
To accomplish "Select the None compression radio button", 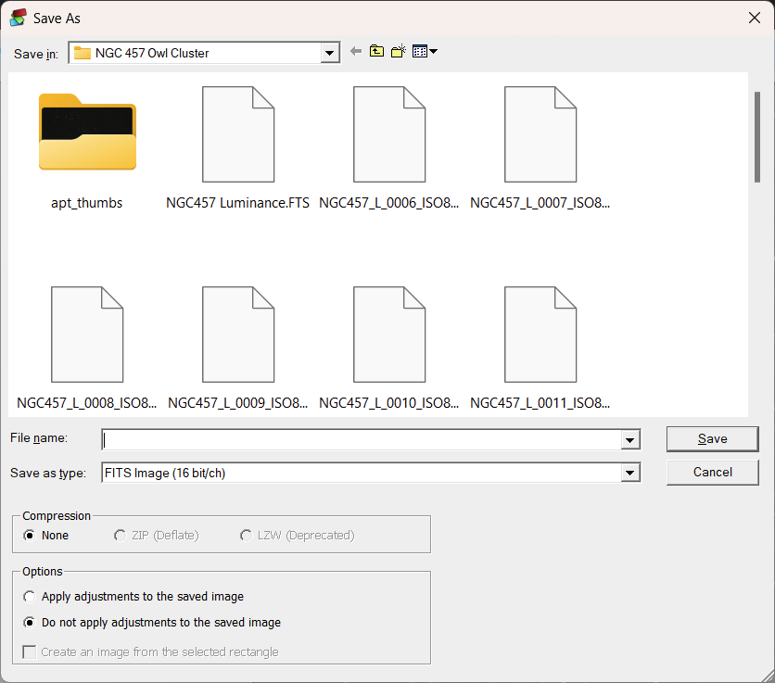I will (x=31, y=535).
